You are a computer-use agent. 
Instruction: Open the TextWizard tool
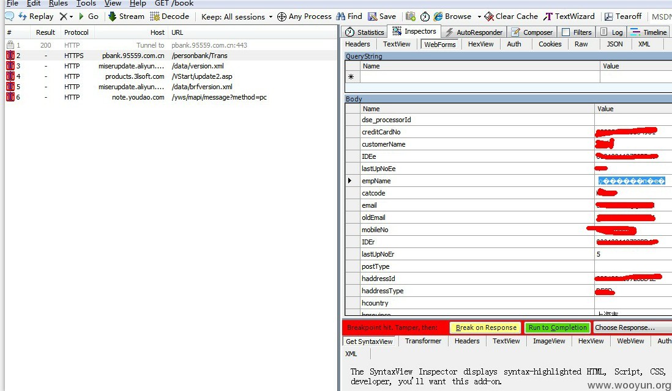pyautogui.click(x=569, y=16)
